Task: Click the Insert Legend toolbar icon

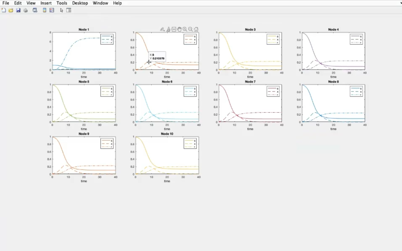Action: pos(52,10)
